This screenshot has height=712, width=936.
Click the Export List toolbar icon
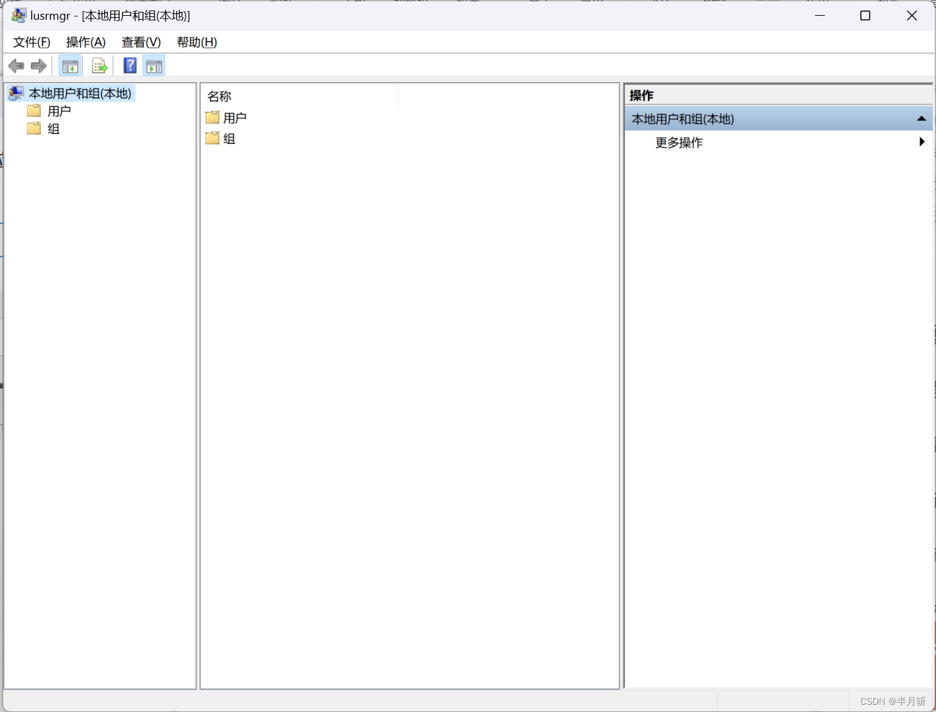(99, 66)
